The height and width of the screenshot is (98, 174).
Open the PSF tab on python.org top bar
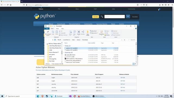point(59,9)
